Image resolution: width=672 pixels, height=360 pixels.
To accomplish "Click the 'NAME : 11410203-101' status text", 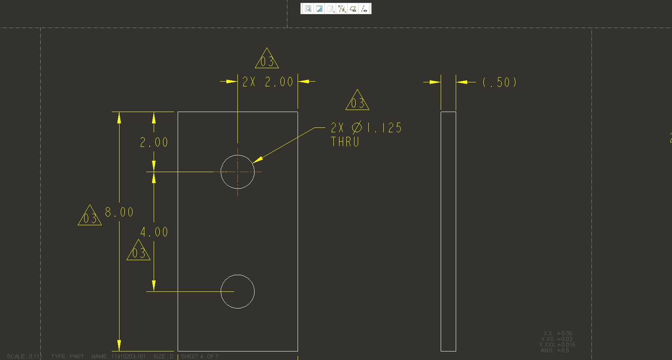I will pos(118,356).
